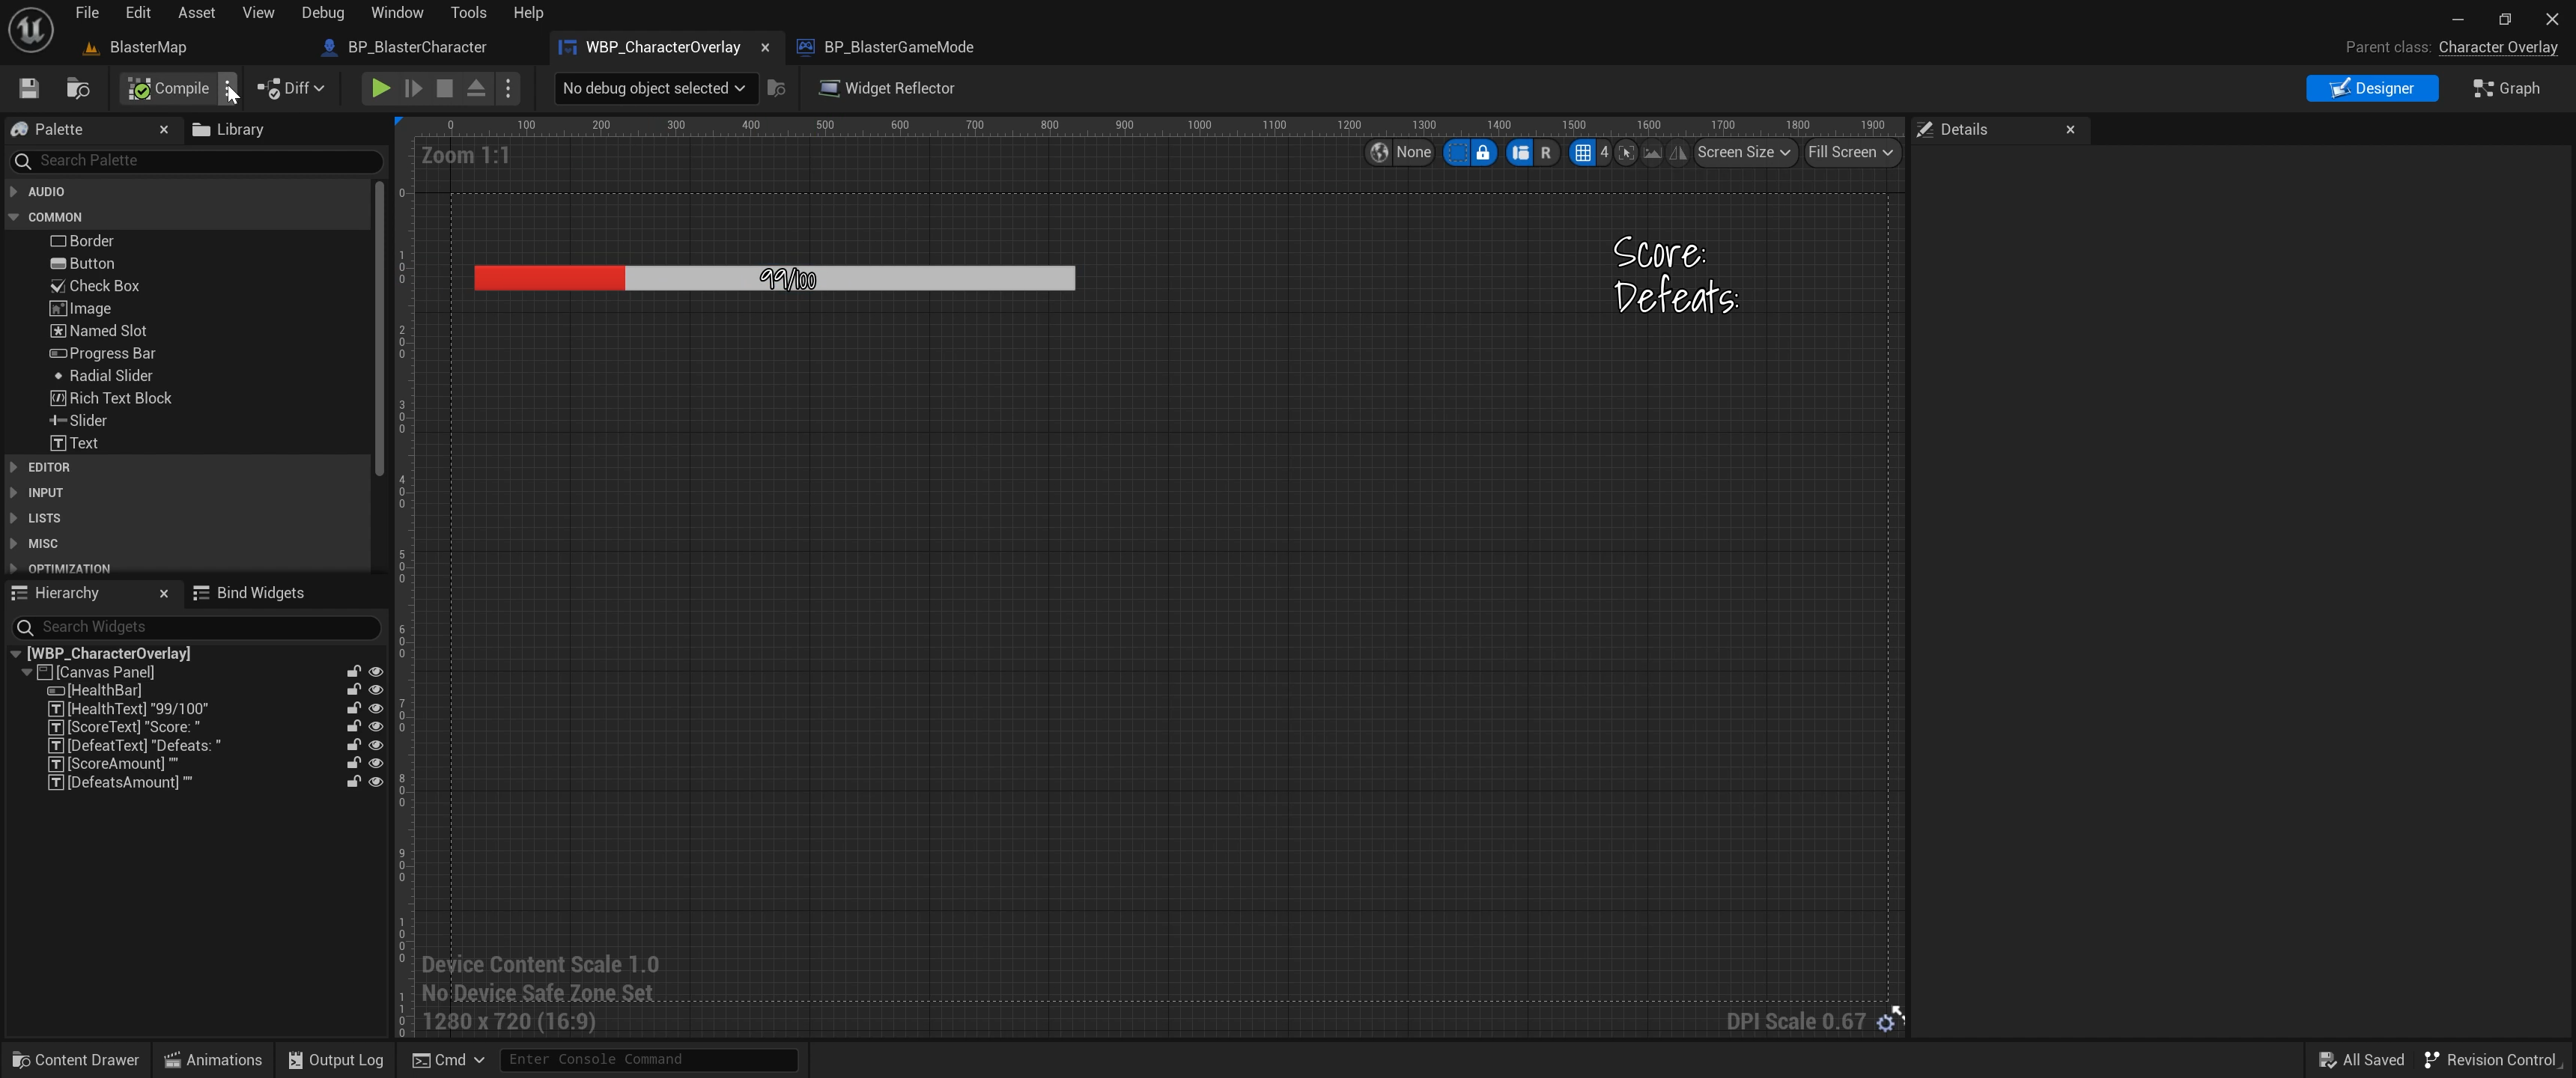Viewport: 2576px width, 1078px height.
Task: Toggle widget lock on selection
Action: click(1483, 152)
